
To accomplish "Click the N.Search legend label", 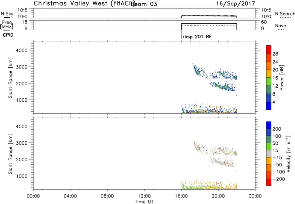I will [285, 14].
